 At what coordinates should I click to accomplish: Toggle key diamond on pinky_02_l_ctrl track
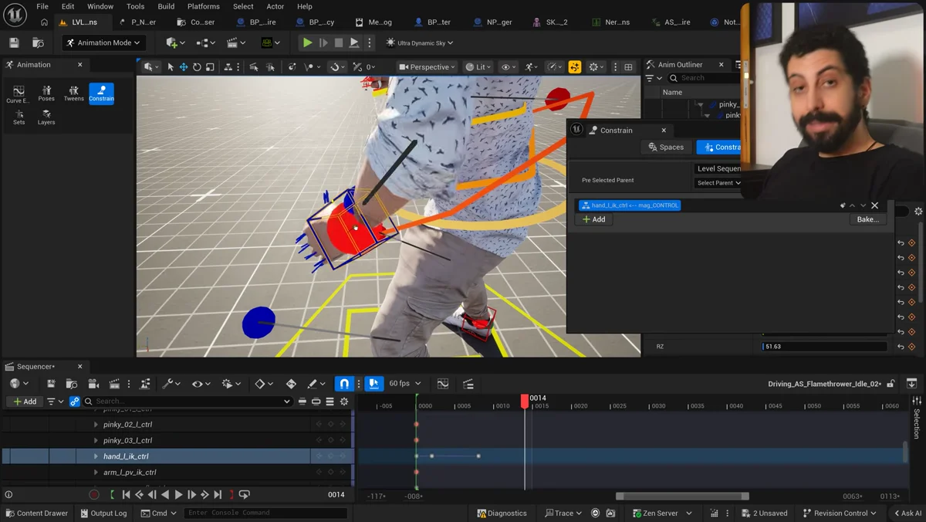[x=330, y=424]
